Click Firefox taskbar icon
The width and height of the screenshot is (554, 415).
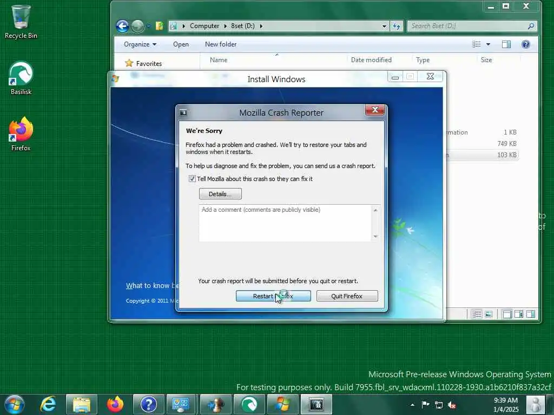(115, 404)
